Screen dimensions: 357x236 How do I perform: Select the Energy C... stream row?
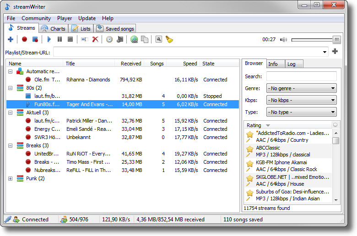[123, 129]
